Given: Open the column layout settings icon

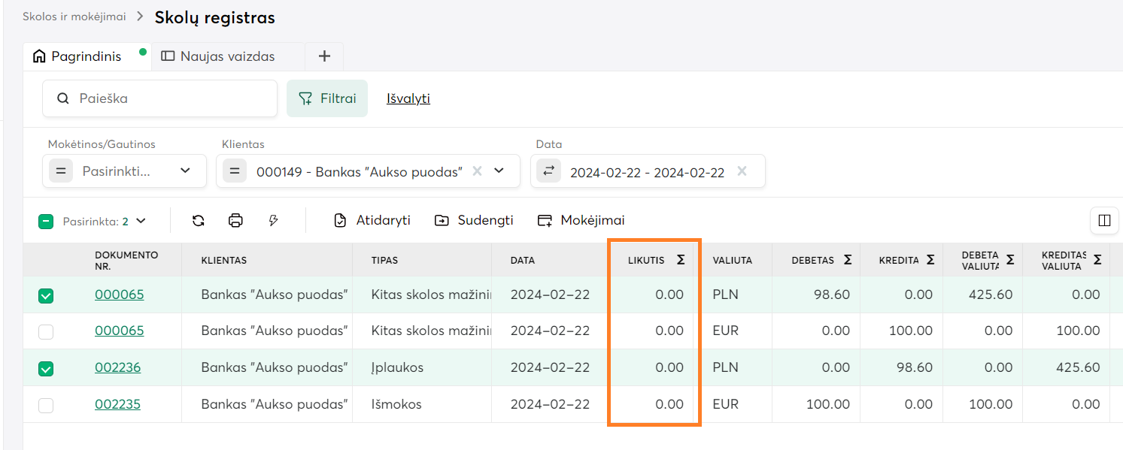Looking at the screenshot, I should pyautogui.click(x=1104, y=221).
